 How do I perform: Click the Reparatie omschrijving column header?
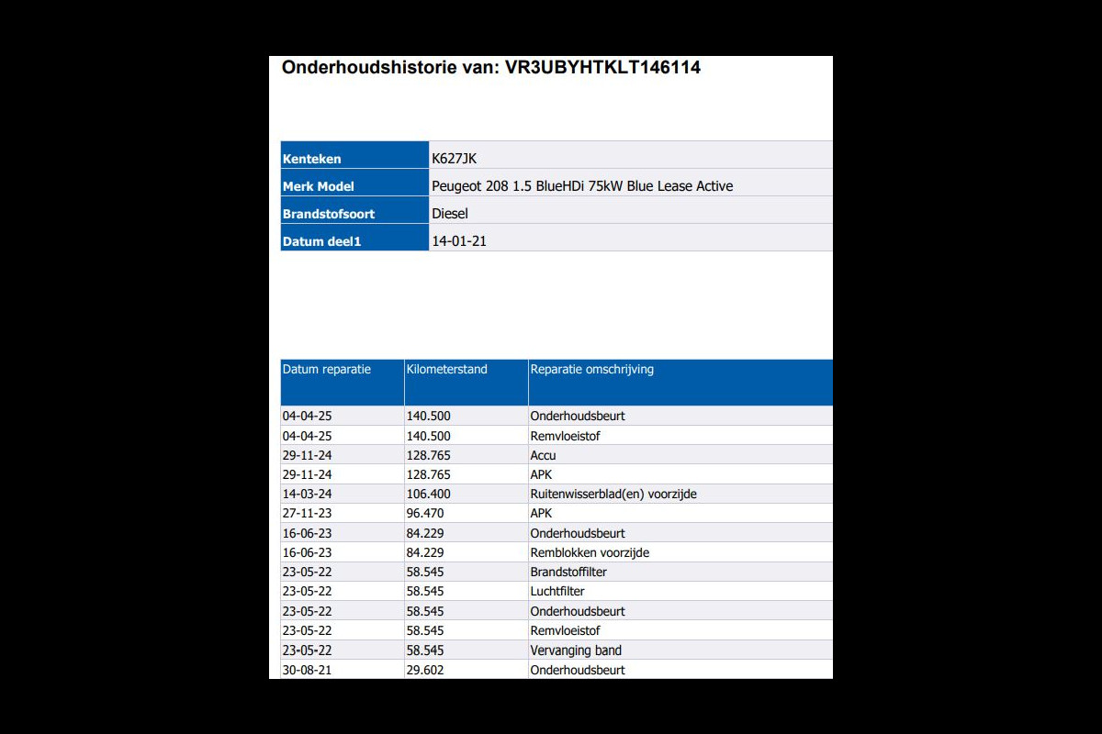click(x=591, y=370)
